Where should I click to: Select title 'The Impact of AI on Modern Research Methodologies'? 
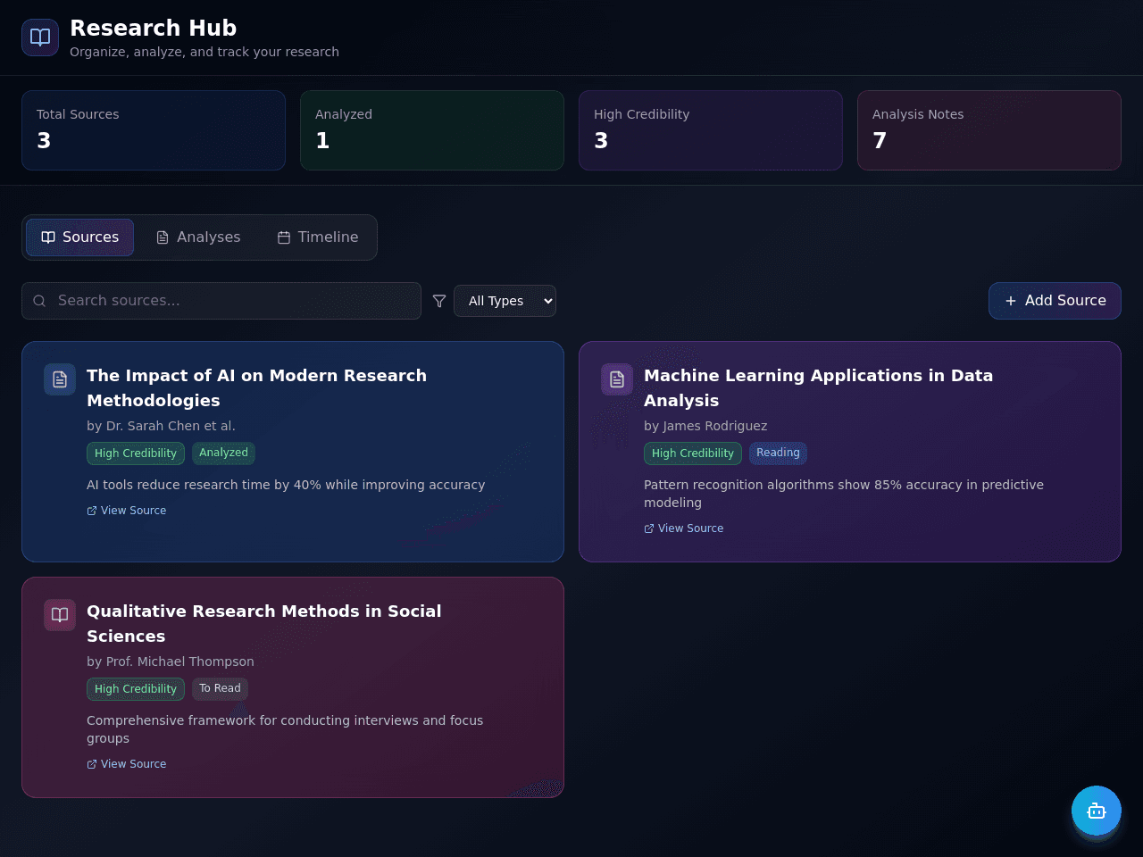tap(256, 388)
